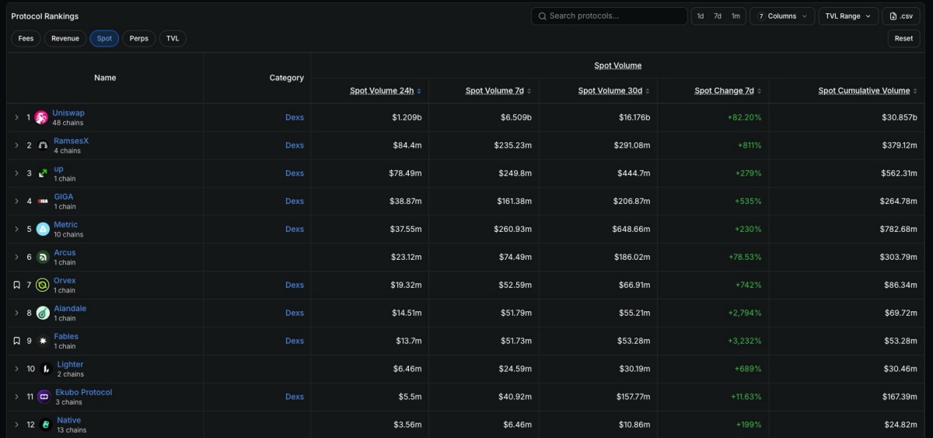The width and height of the screenshot is (933, 438).
Task: Open the Orvex protocol link
Action: (65, 281)
